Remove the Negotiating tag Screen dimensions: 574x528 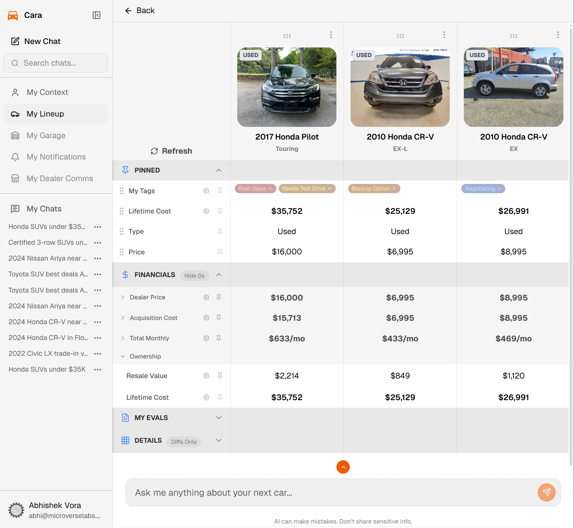499,188
